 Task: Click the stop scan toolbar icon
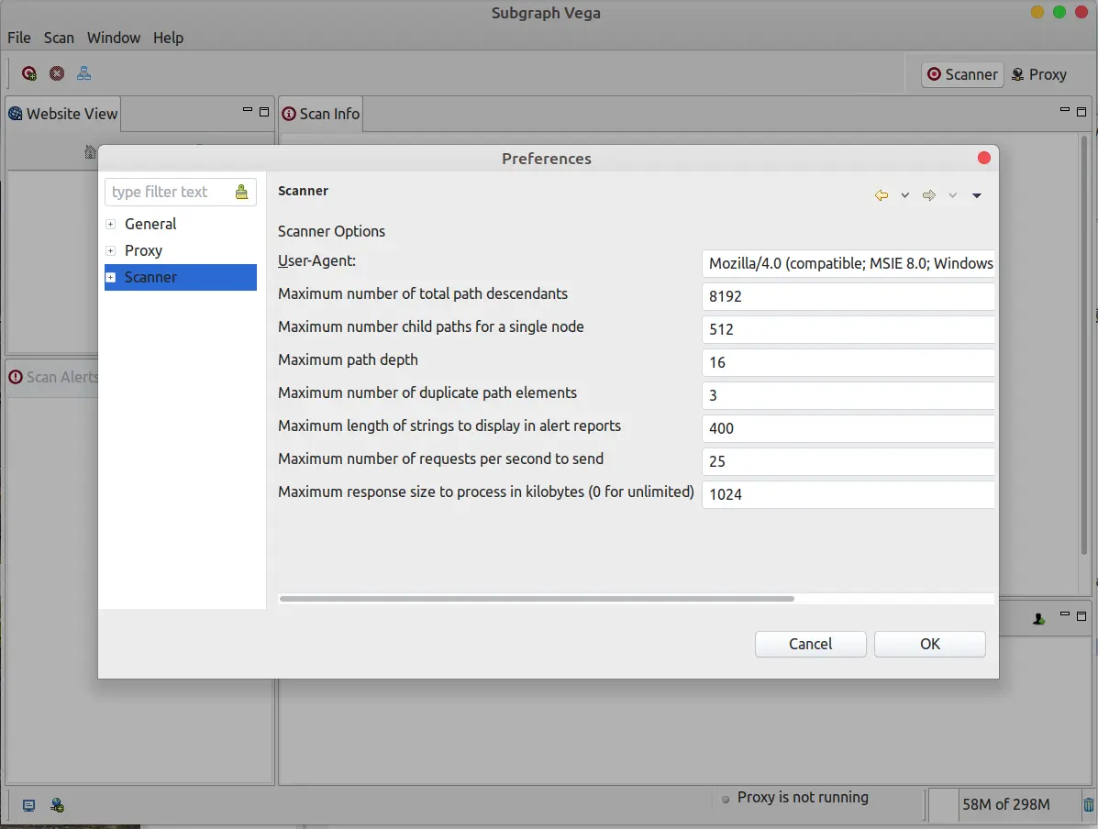57,73
